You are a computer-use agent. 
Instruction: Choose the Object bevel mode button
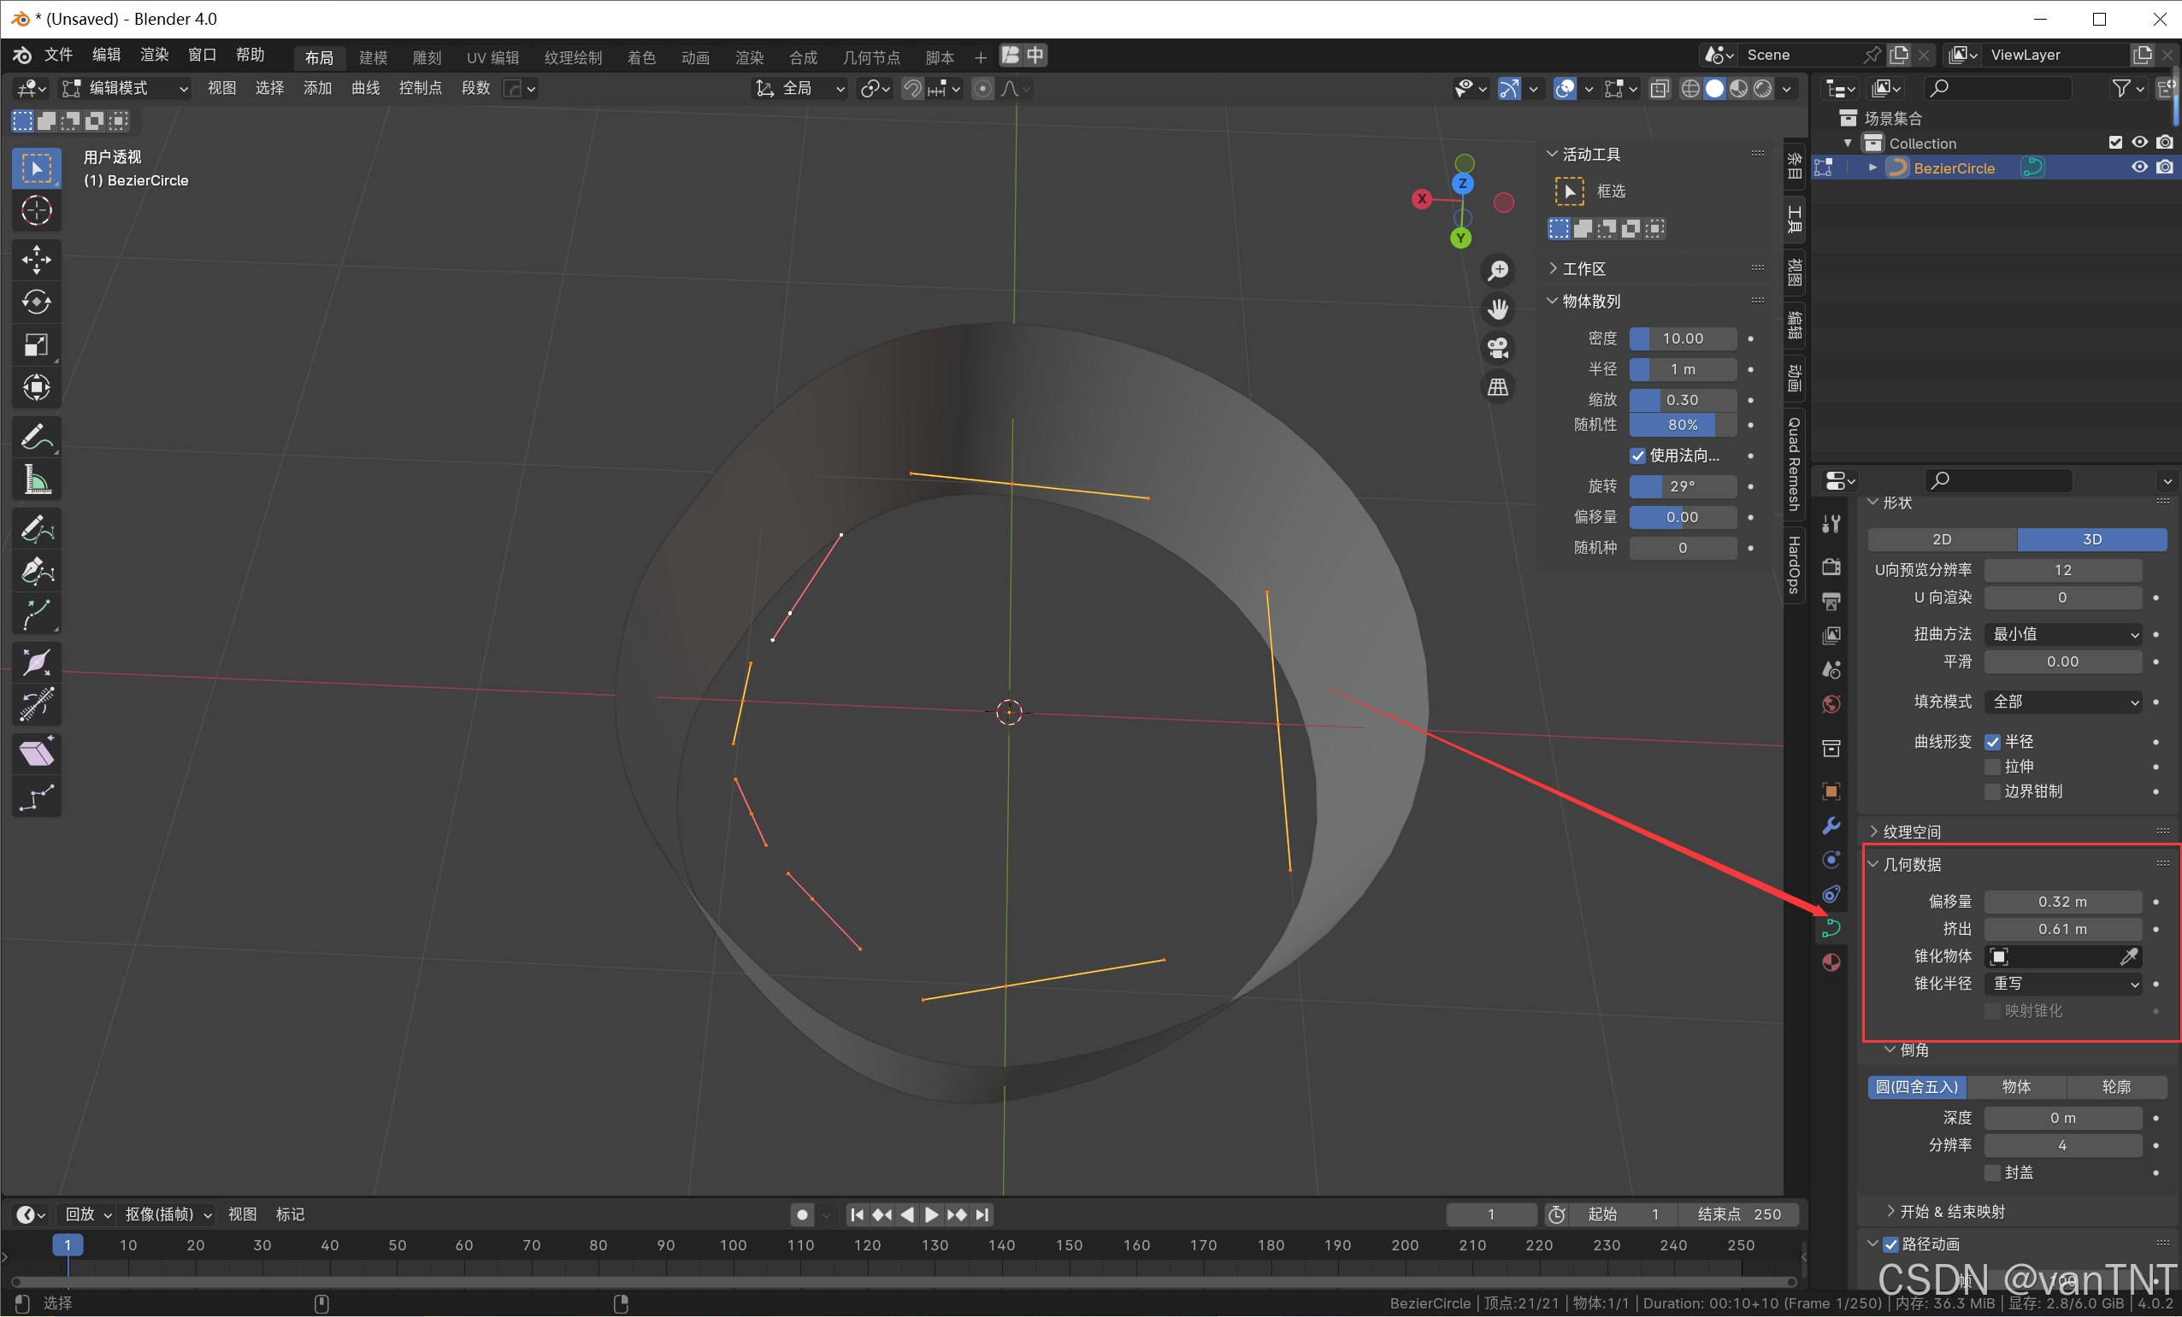click(2015, 1086)
